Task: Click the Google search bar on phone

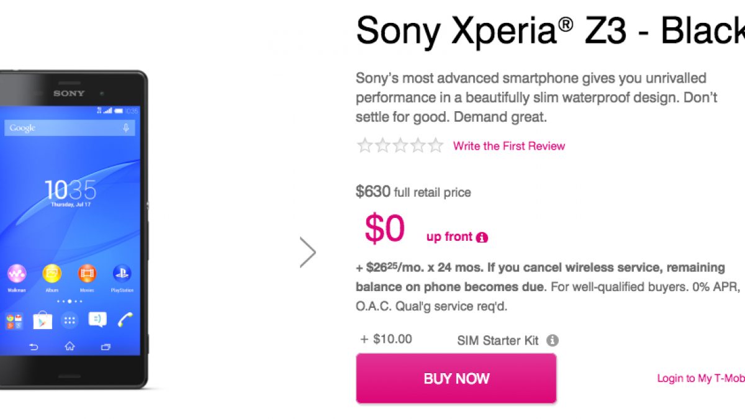Action: point(62,128)
